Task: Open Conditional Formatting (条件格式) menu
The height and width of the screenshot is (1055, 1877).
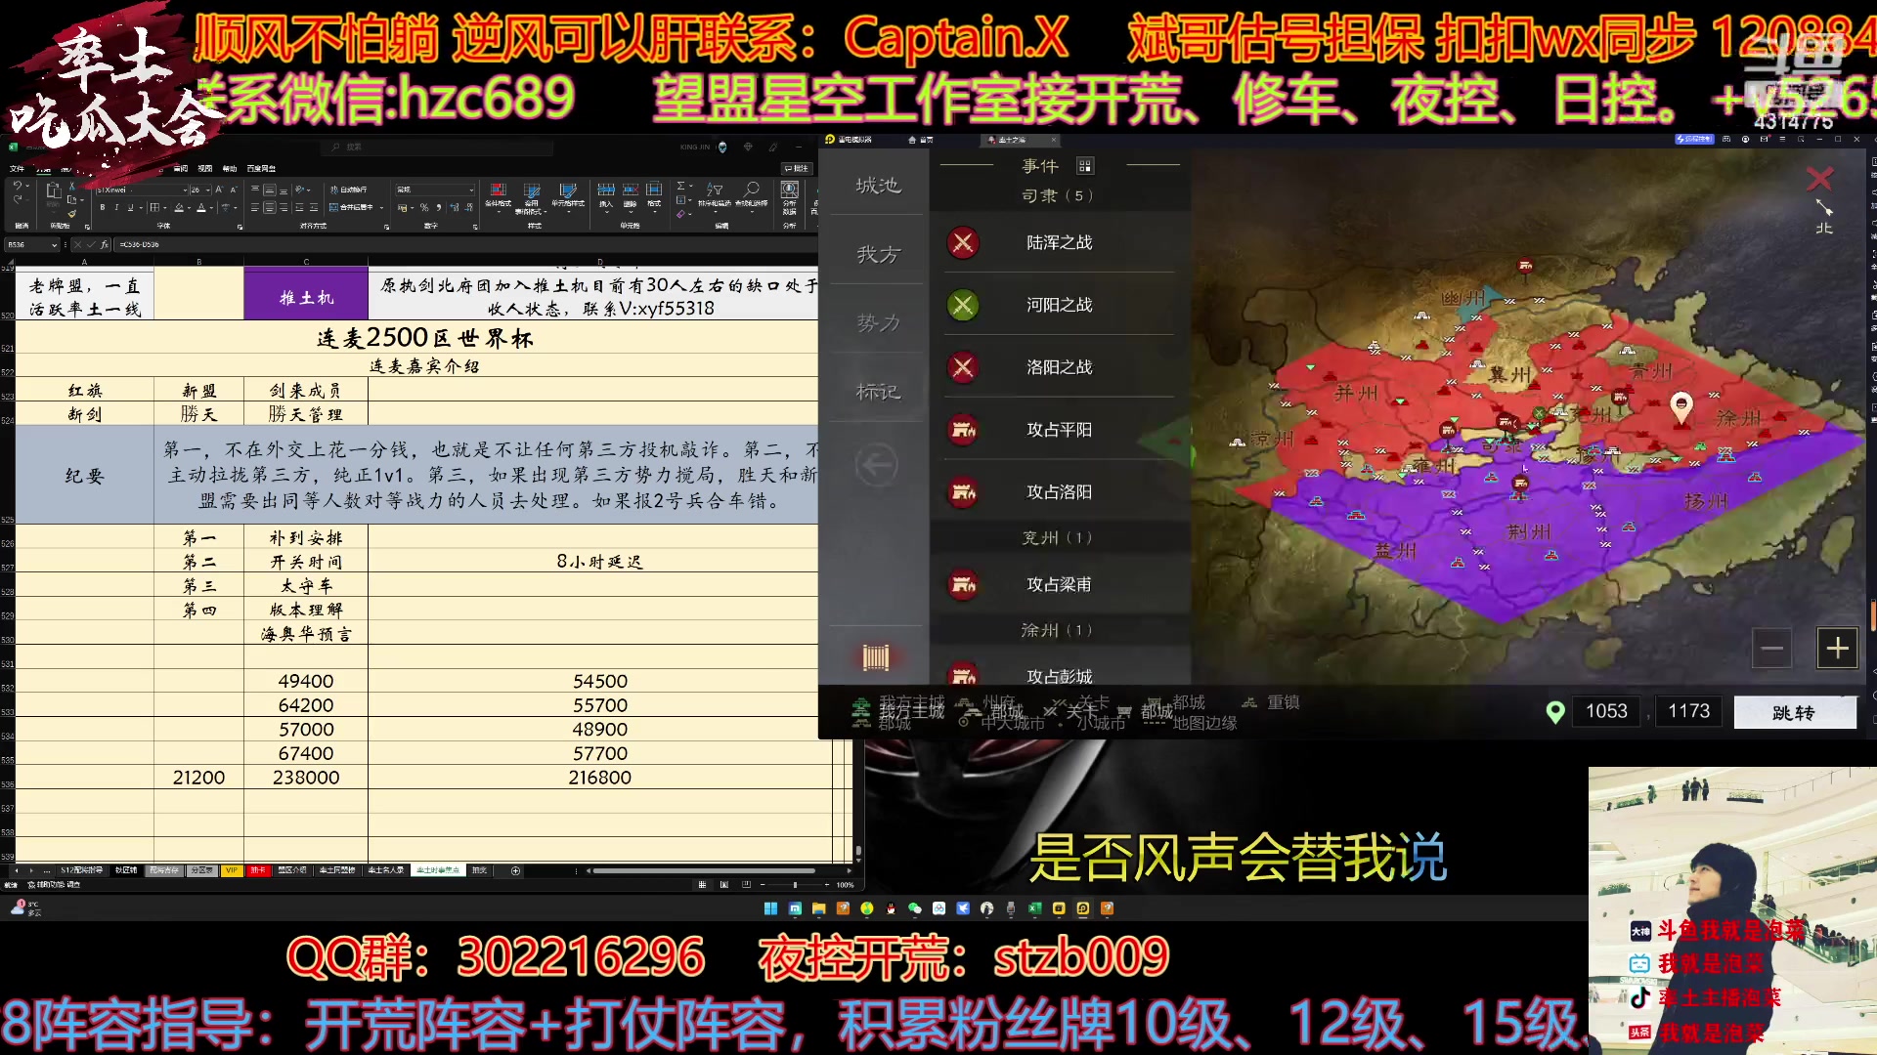Action: pyautogui.click(x=499, y=198)
